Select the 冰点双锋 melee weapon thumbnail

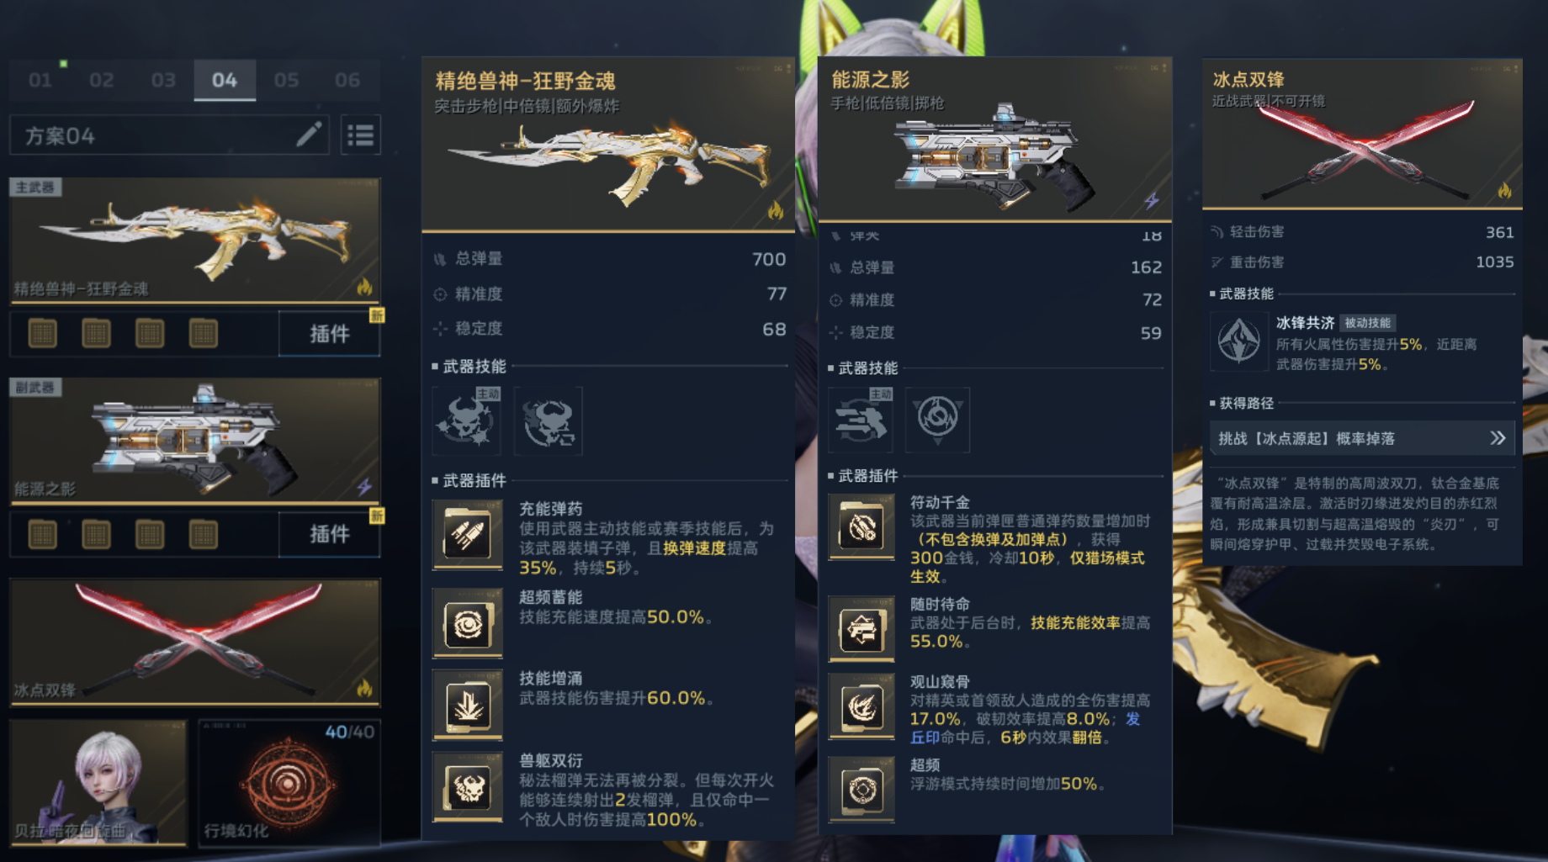[195, 642]
